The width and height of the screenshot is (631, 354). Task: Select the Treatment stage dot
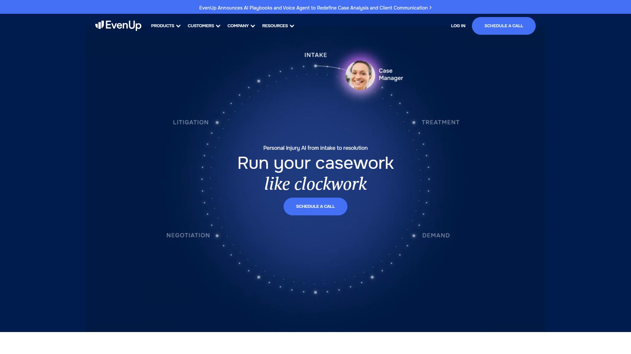(414, 123)
